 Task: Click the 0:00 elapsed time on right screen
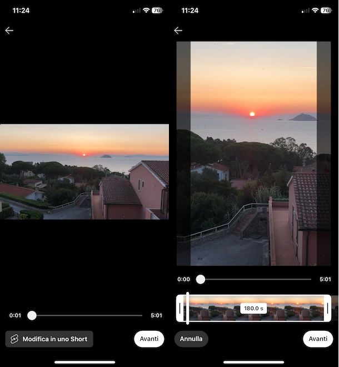pyautogui.click(x=183, y=279)
